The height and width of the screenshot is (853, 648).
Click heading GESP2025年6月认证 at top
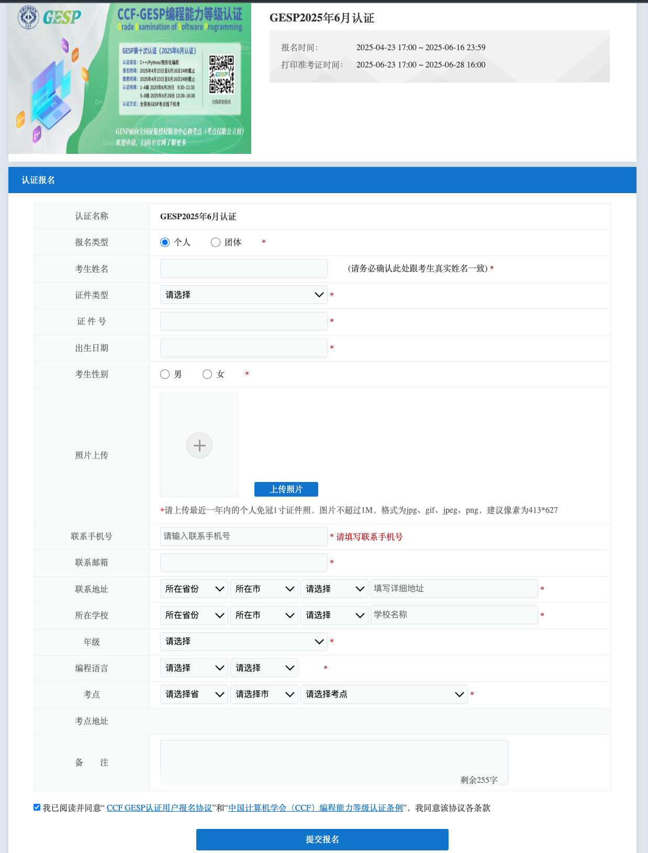coord(322,18)
